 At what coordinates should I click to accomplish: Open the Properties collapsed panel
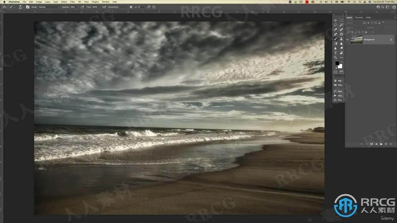(x=339, y=100)
